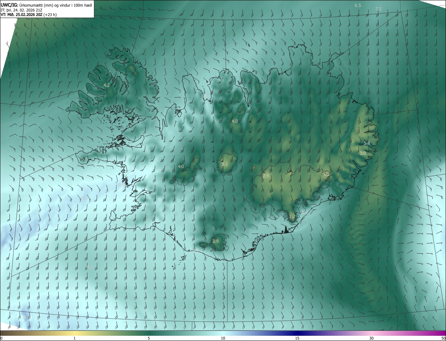Click the 5.8 label in the East Fjords
Viewport: 446px width, 341px height.
[x=367, y=143]
